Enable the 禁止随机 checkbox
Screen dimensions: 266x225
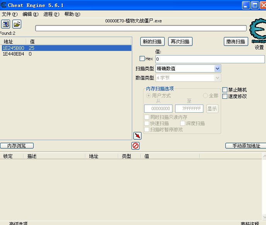click(x=225, y=90)
